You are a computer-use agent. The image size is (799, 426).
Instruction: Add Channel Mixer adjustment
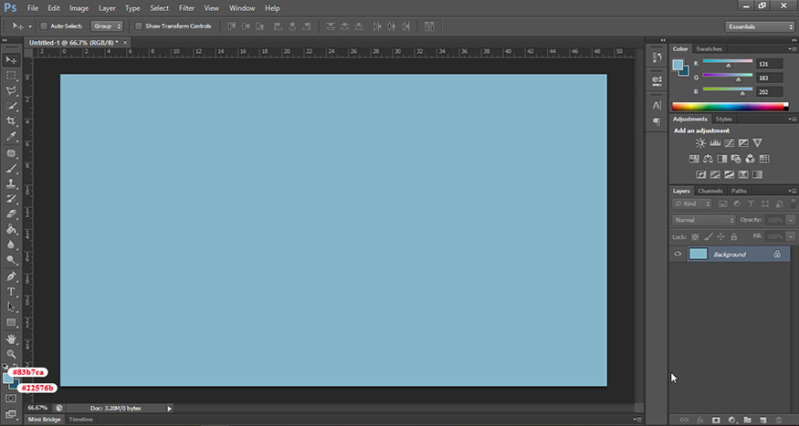pyautogui.click(x=750, y=159)
